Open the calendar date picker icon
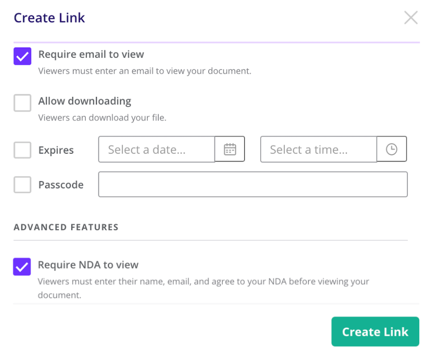The height and width of the screenshot is (361, 437). click(x=230, y=149)
